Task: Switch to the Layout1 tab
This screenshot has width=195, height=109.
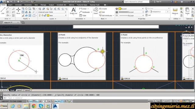Action: [x=19, y=90]
